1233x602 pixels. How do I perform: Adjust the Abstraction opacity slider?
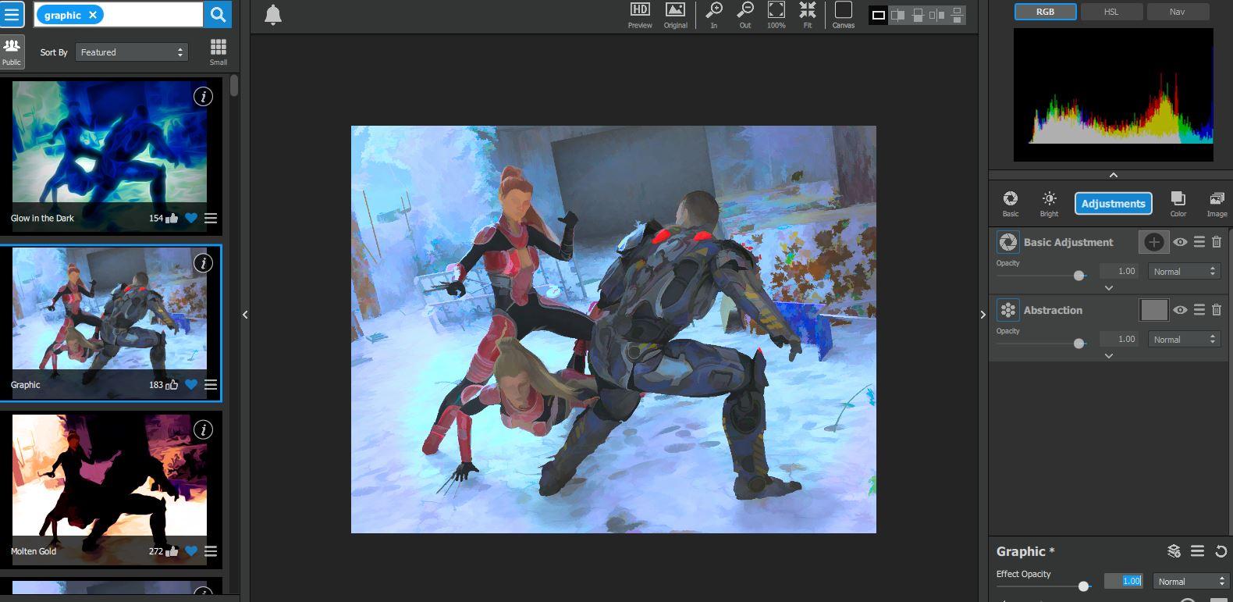[1079, 344]
